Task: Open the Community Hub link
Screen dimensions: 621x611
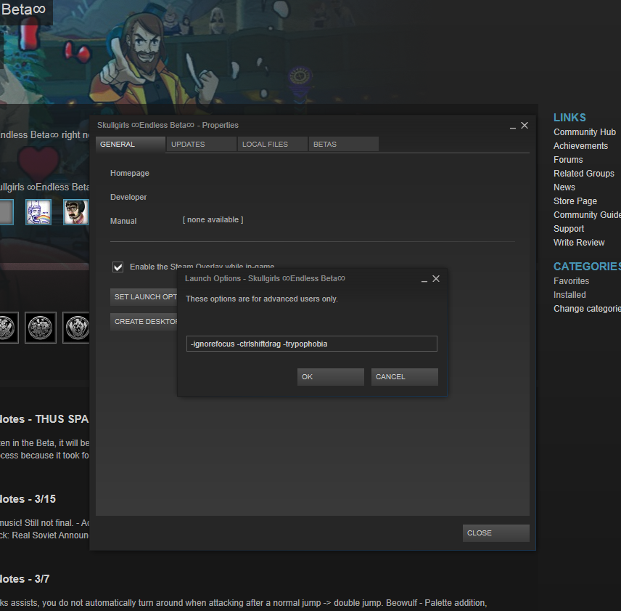Action: (584, 132)
